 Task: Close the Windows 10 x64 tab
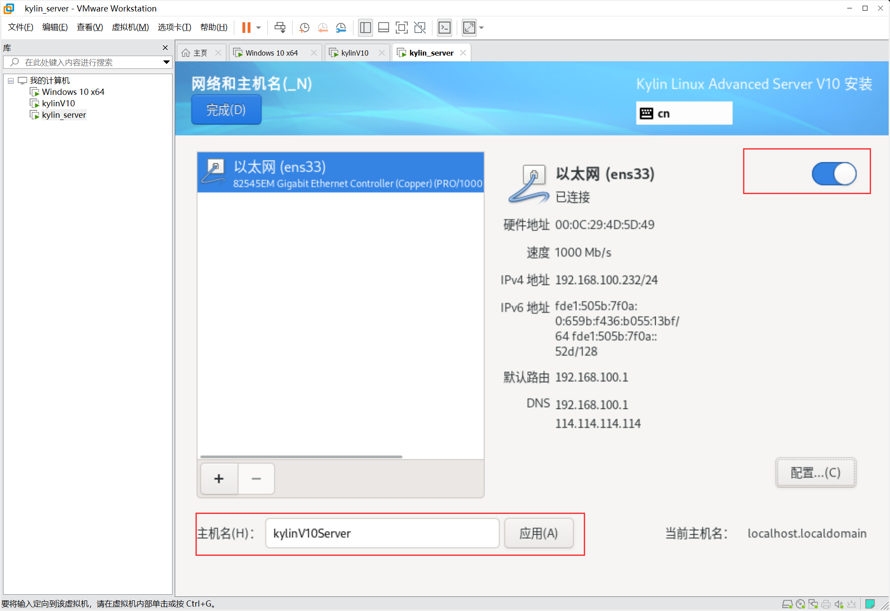pos(314,53)
